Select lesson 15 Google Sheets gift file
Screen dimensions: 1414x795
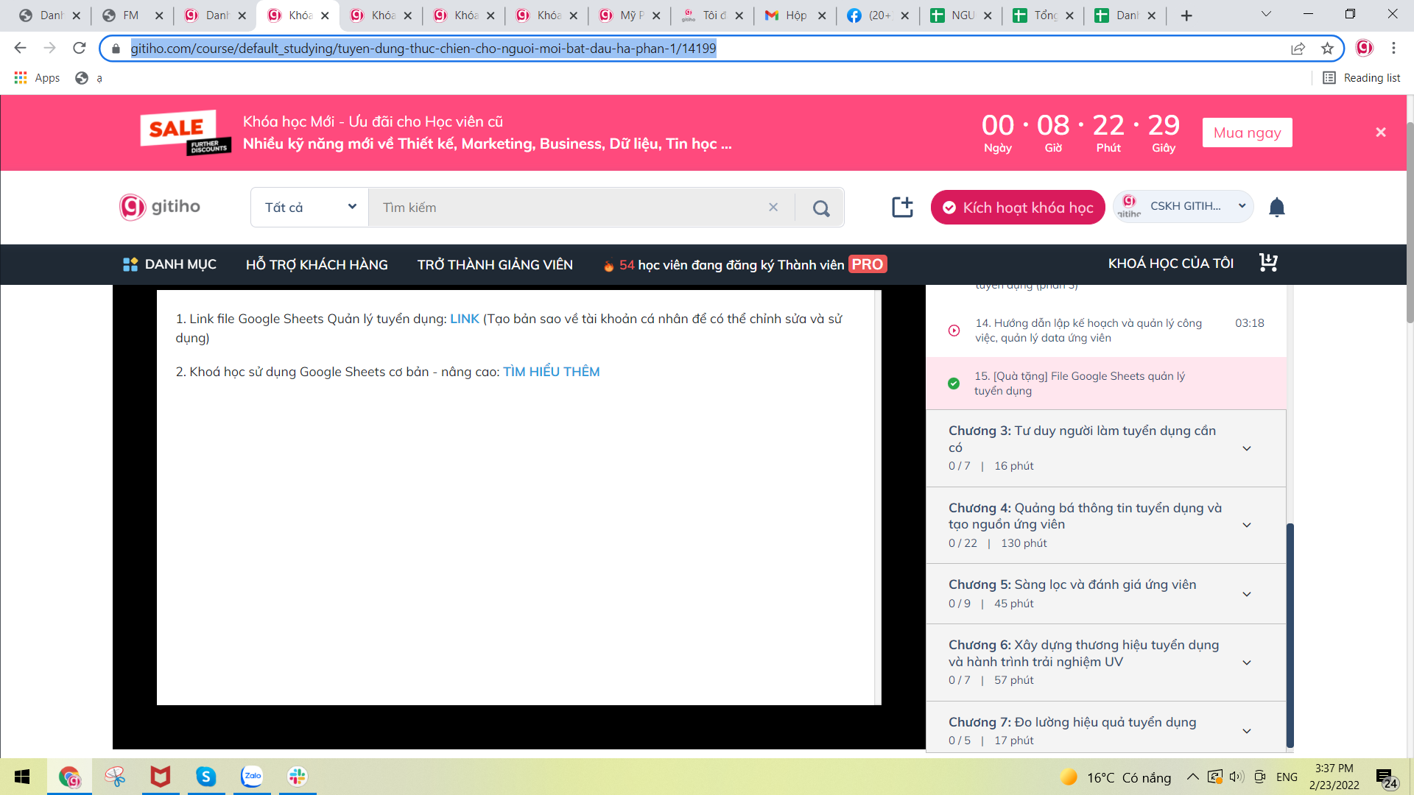(x=1106, y=384)
